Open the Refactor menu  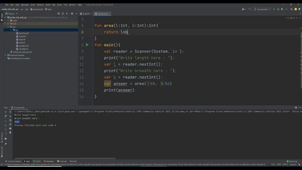pyautogui.click(x=41, y=5)
